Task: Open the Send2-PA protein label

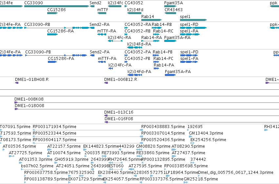Action: [x=100, y=52]
